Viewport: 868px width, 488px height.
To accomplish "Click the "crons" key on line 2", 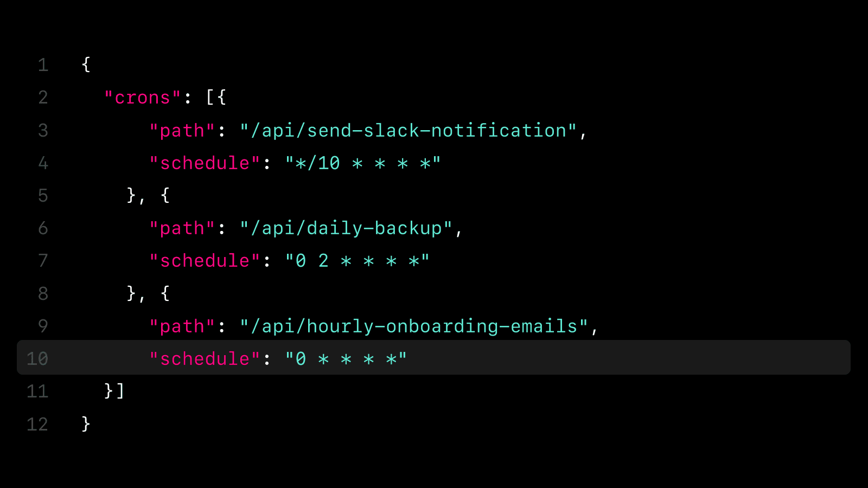I will (x=142, y=98).
